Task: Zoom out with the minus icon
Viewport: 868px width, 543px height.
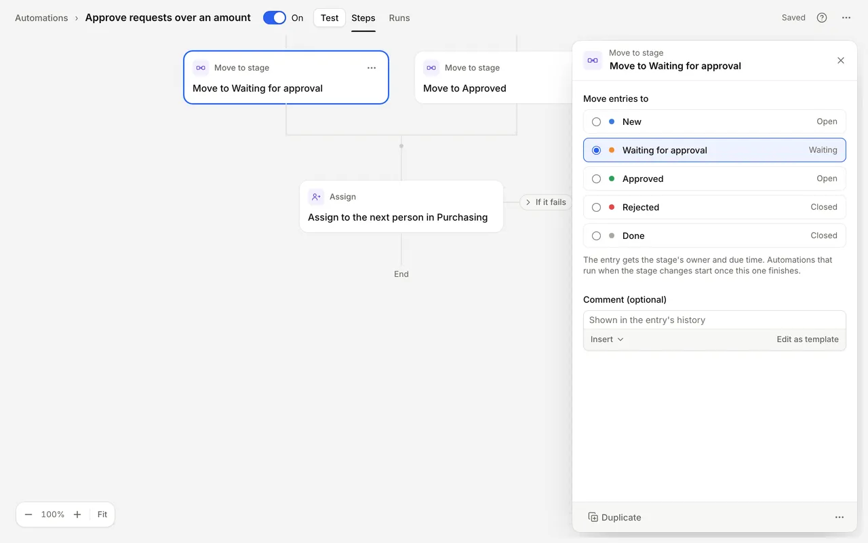Action: pos(28,514)
